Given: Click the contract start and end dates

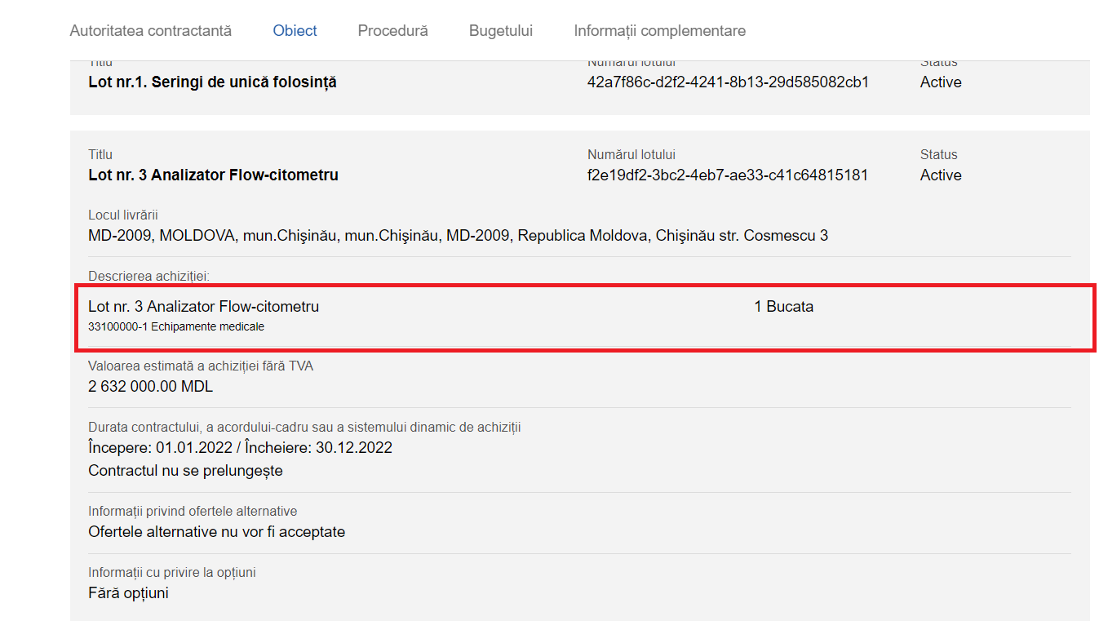Looking at the screenshot, I should [240, 448].
